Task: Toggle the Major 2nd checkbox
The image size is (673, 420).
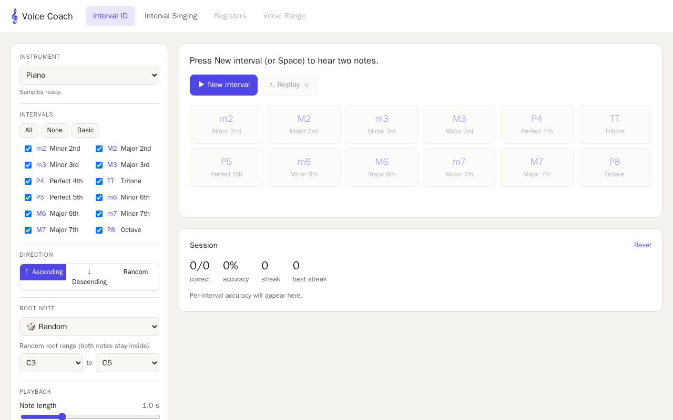Action: pos(99,149)
